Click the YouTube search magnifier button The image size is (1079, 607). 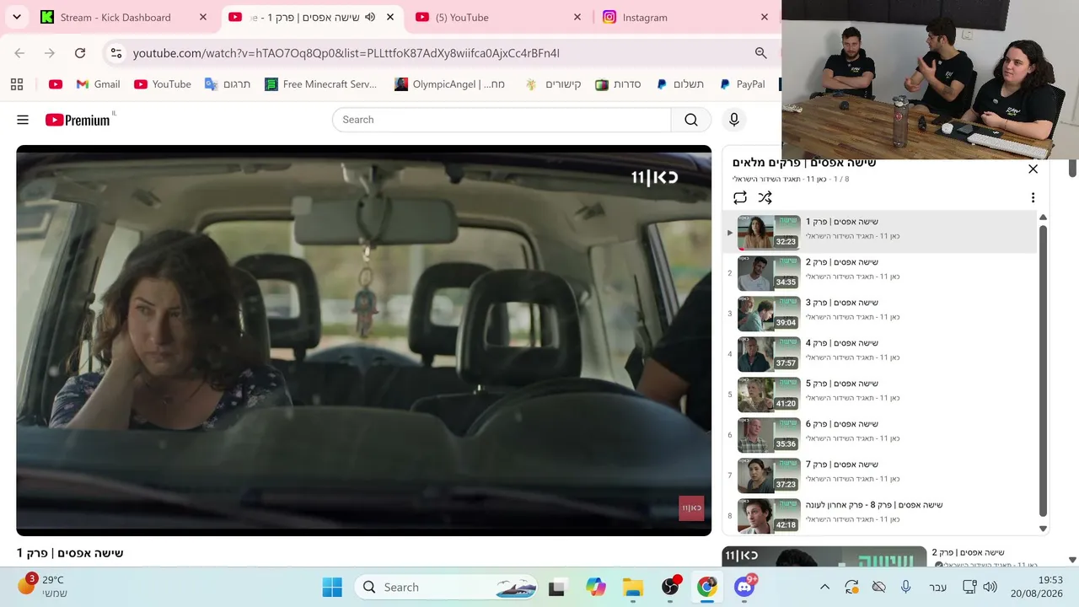tap(691, 120)
